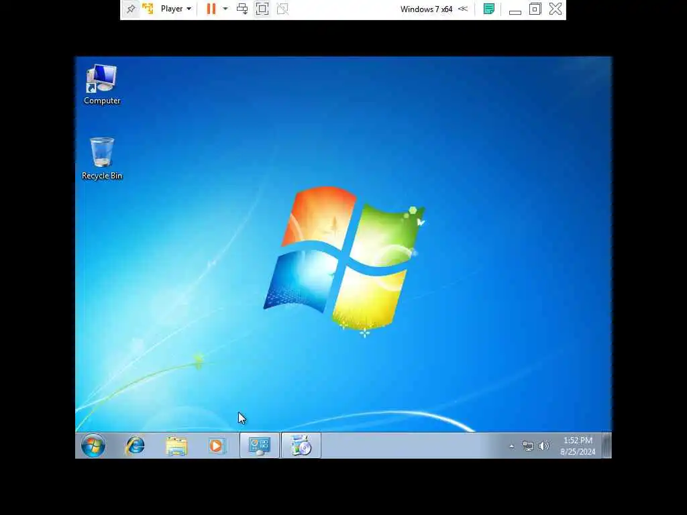Screen dimensions: 687x515
Task: Expand the Player menu dropdown arrow
Action: pyautogui.click(x=189, y=9)
